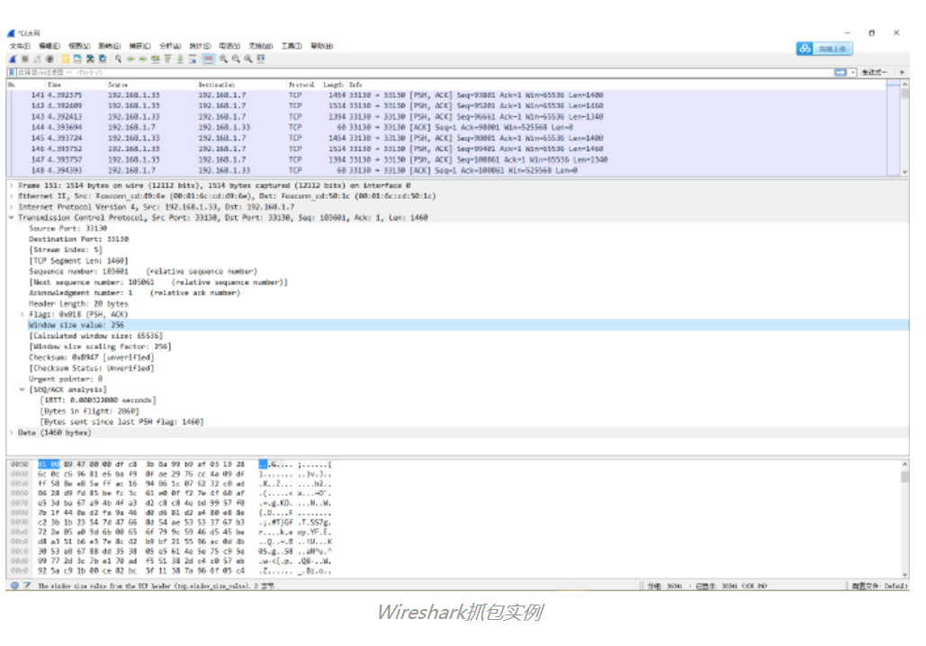Select the Header Length: 20 bytes line
The width and height of the screenshot is (926, 646).
78,303
